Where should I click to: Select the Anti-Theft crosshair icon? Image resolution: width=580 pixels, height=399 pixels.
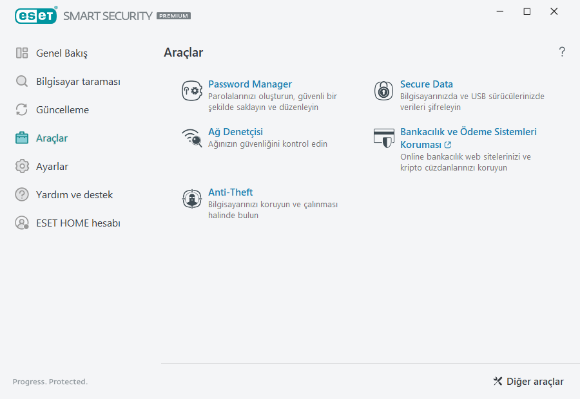tap(191, 198)
